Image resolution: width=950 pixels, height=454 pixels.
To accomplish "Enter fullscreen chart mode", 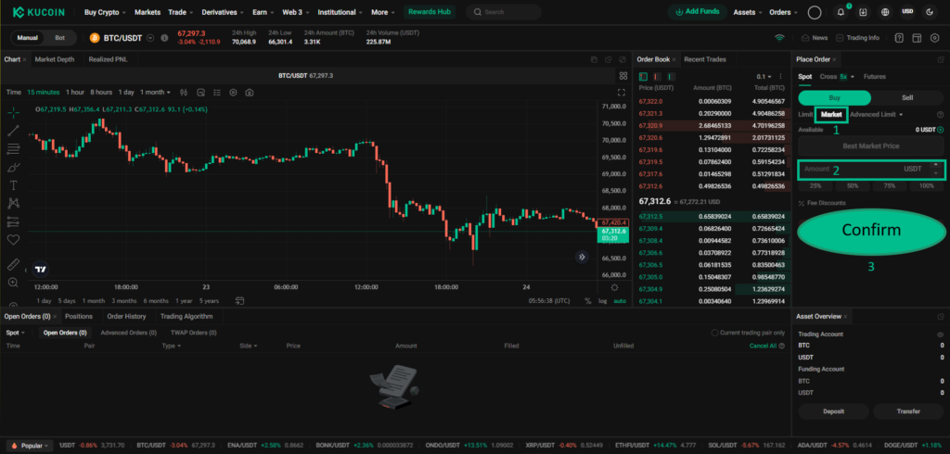I will [x=621, y=93].
